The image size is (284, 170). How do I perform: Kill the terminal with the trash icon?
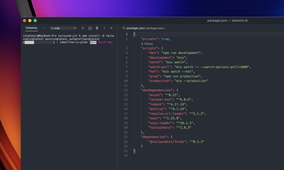(x=97, y=28)
